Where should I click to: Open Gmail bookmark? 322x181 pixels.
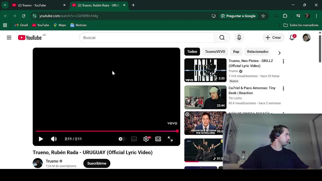[21, 25]
